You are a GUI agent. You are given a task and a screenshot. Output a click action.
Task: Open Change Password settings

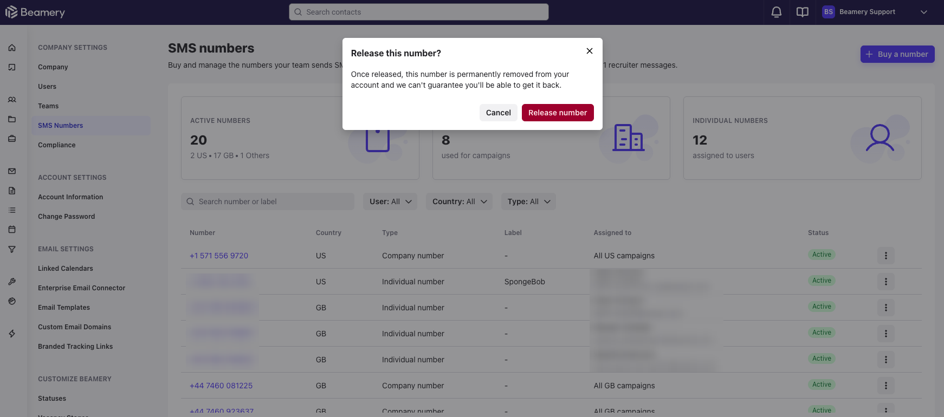click(x=67, y=217)
